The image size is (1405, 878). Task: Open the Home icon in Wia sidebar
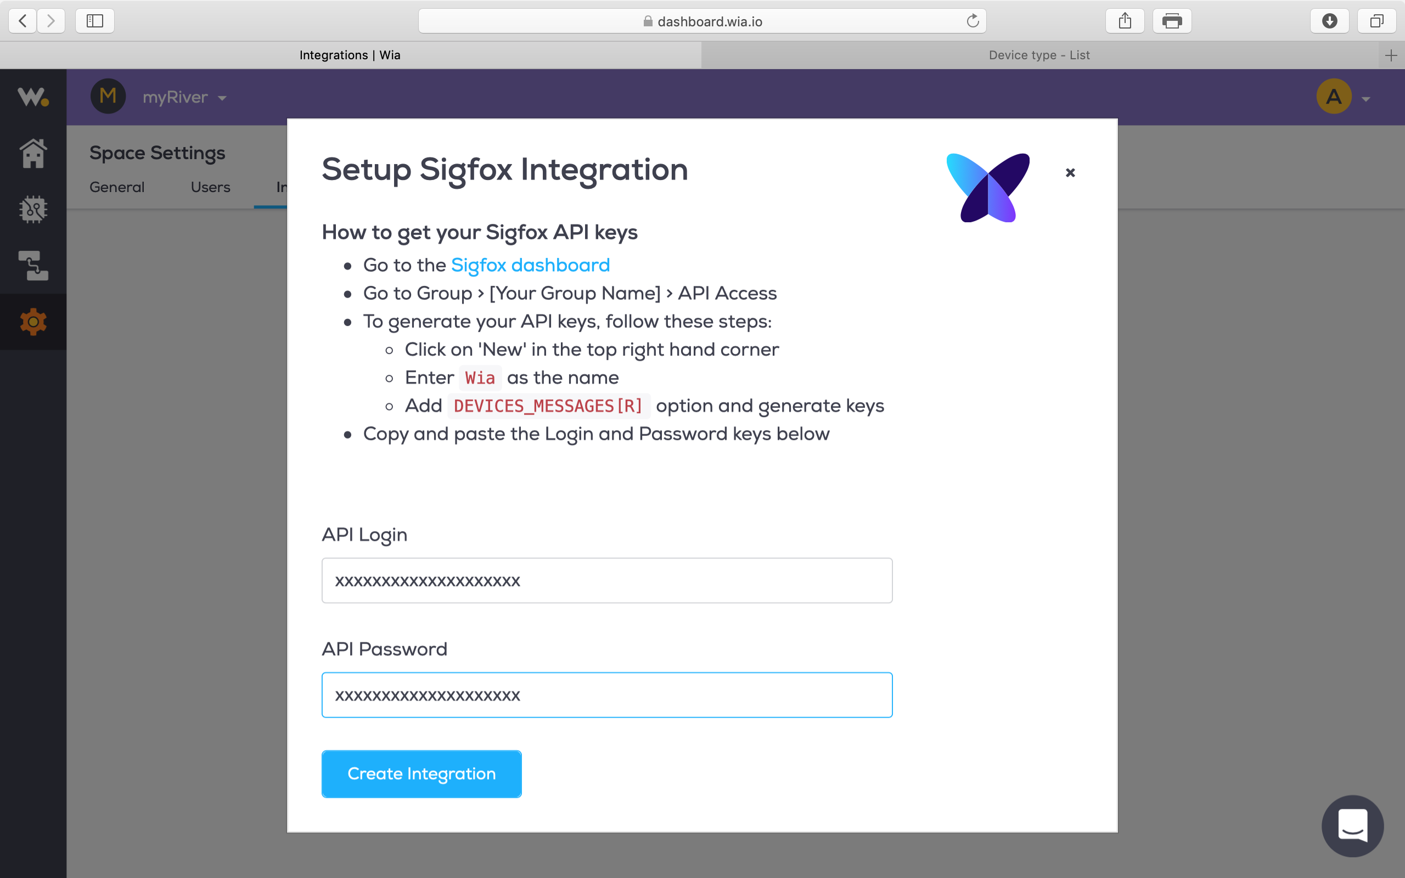pos(33,154)
